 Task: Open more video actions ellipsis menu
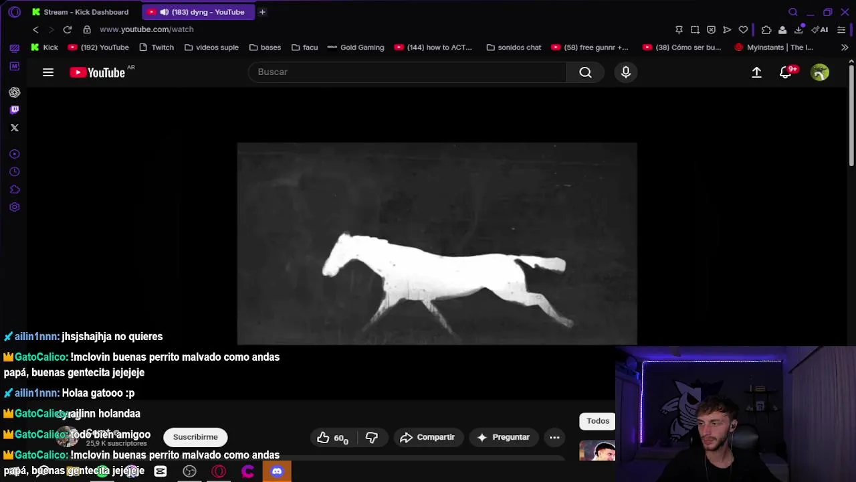554,437
